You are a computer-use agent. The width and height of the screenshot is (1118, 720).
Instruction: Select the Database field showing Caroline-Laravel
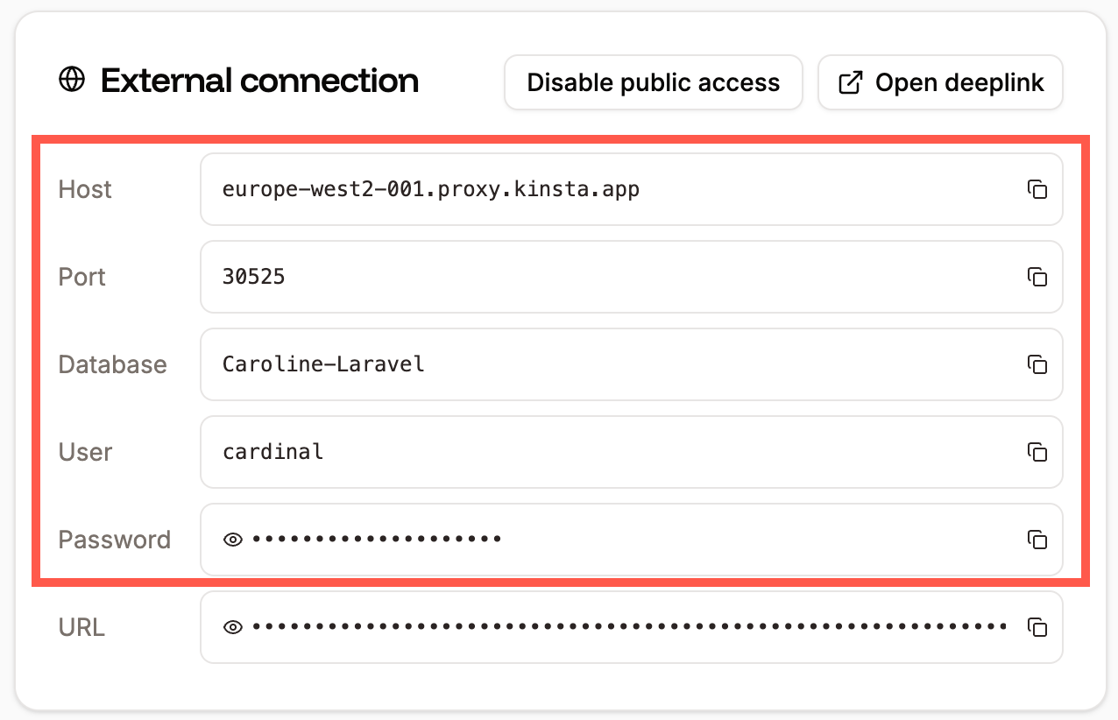(x=613, y=364)
